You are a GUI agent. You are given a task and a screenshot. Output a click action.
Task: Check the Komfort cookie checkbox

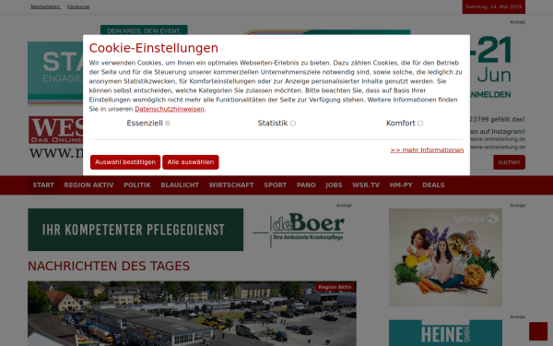coord(420,124)
